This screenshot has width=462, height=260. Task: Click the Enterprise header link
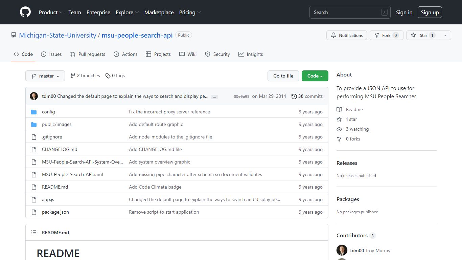(98, 12)
